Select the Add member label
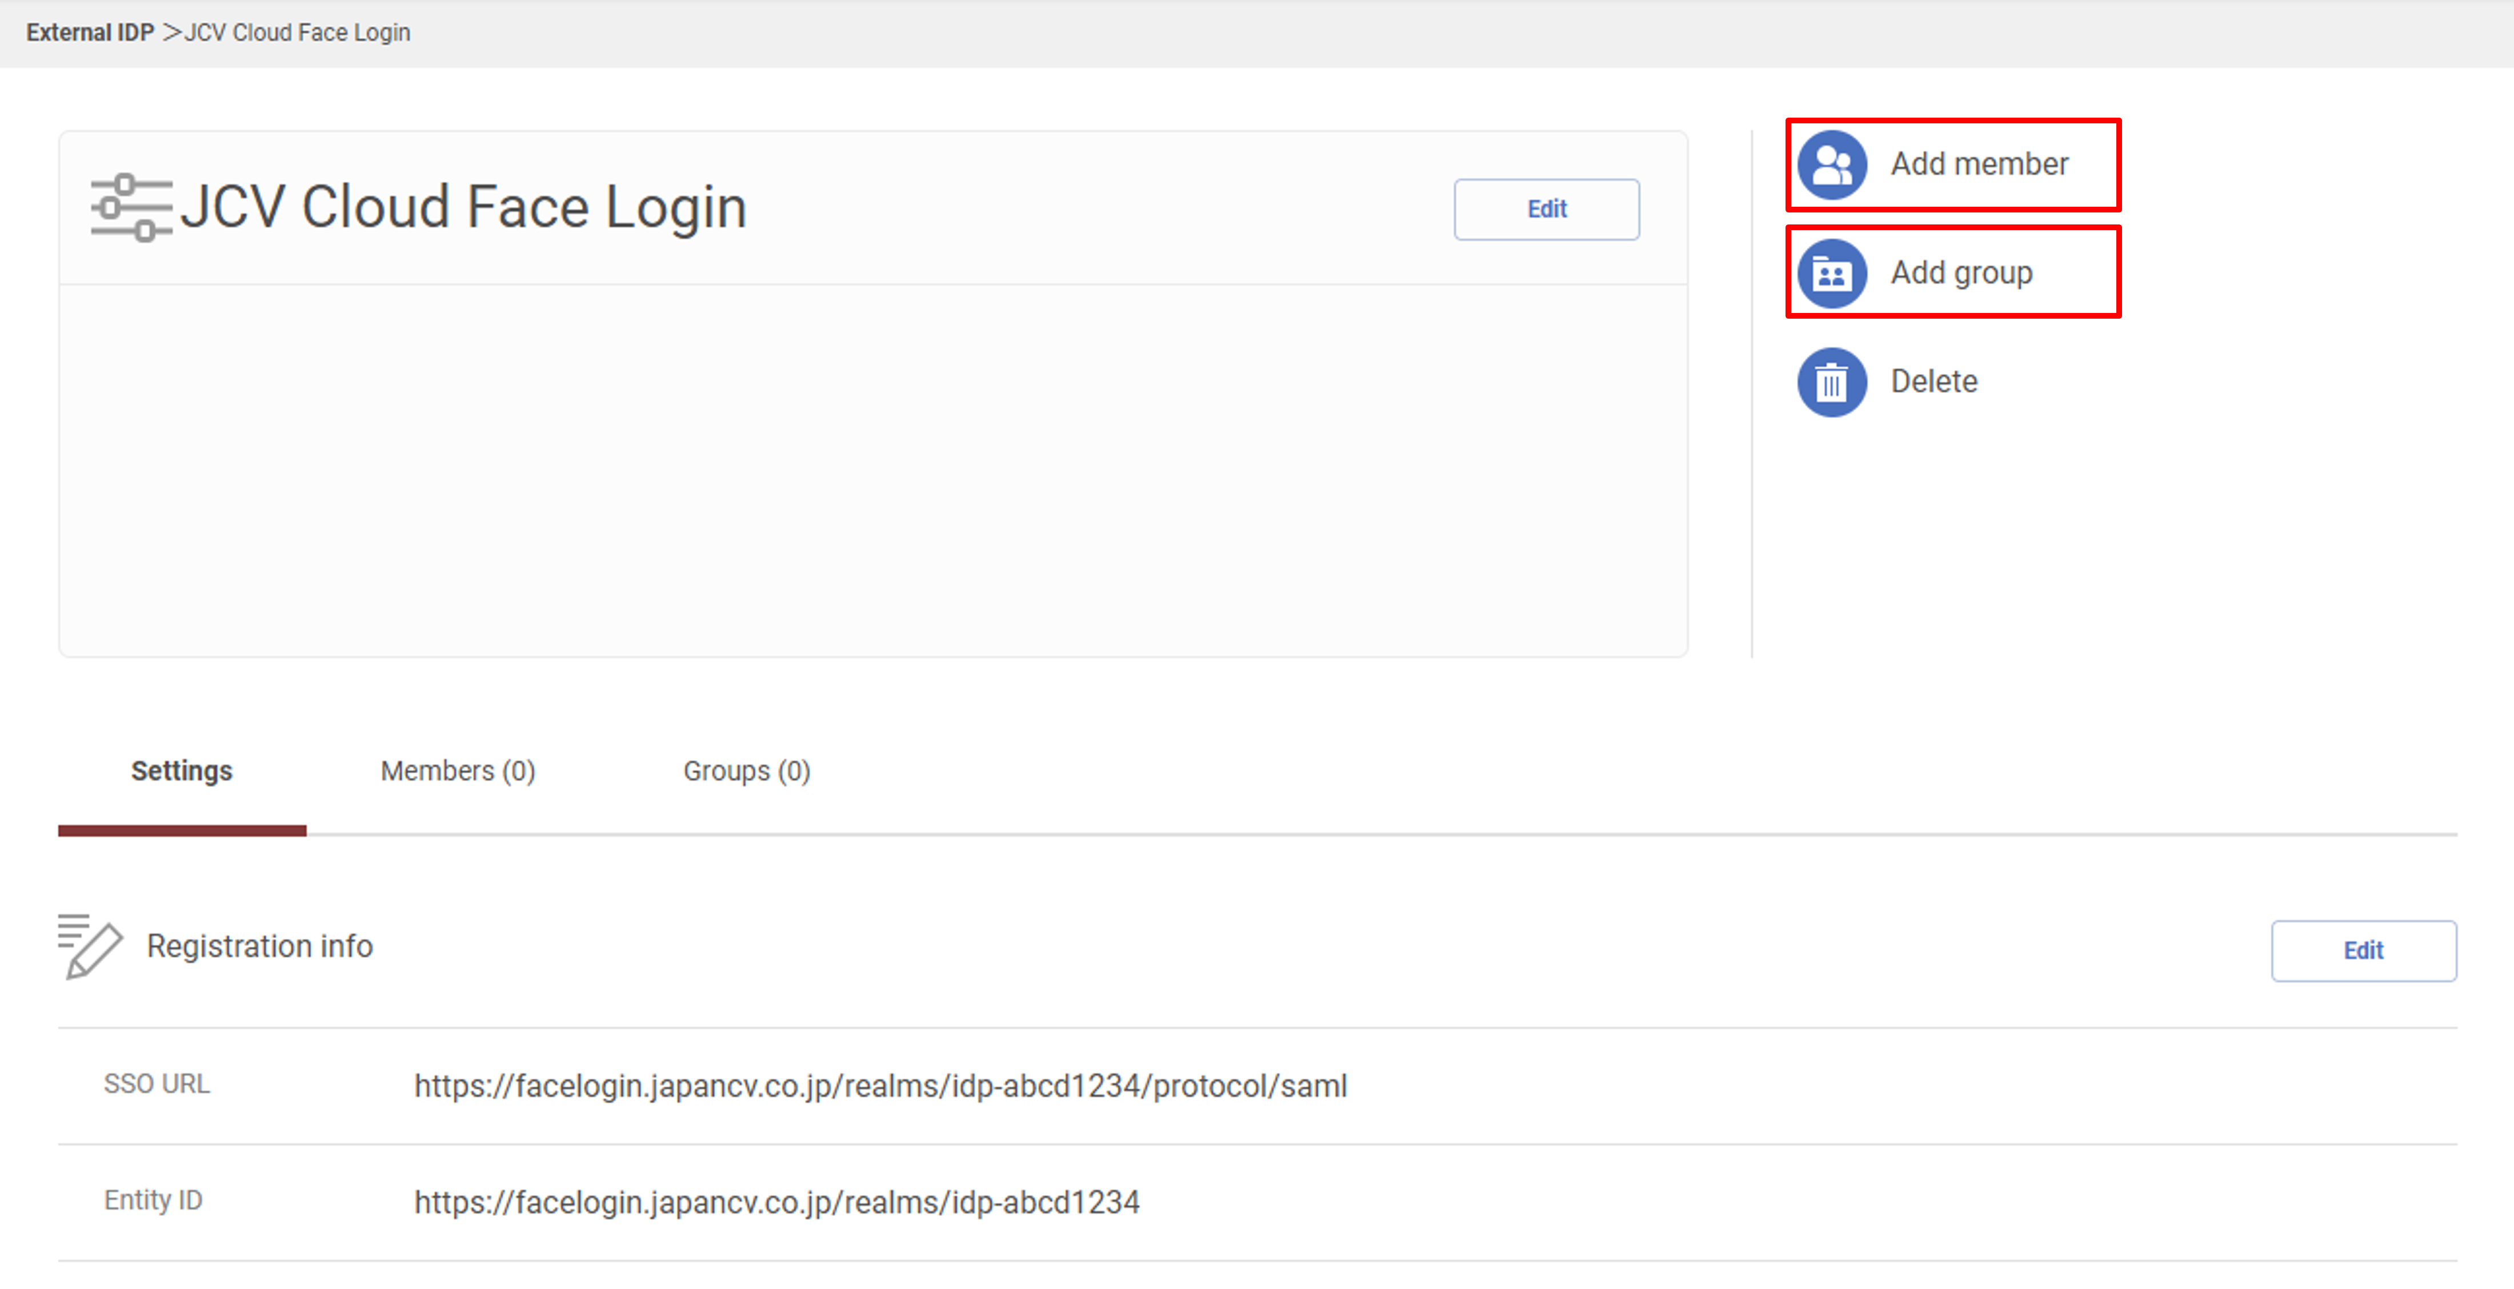 [x=1979, y=164]
